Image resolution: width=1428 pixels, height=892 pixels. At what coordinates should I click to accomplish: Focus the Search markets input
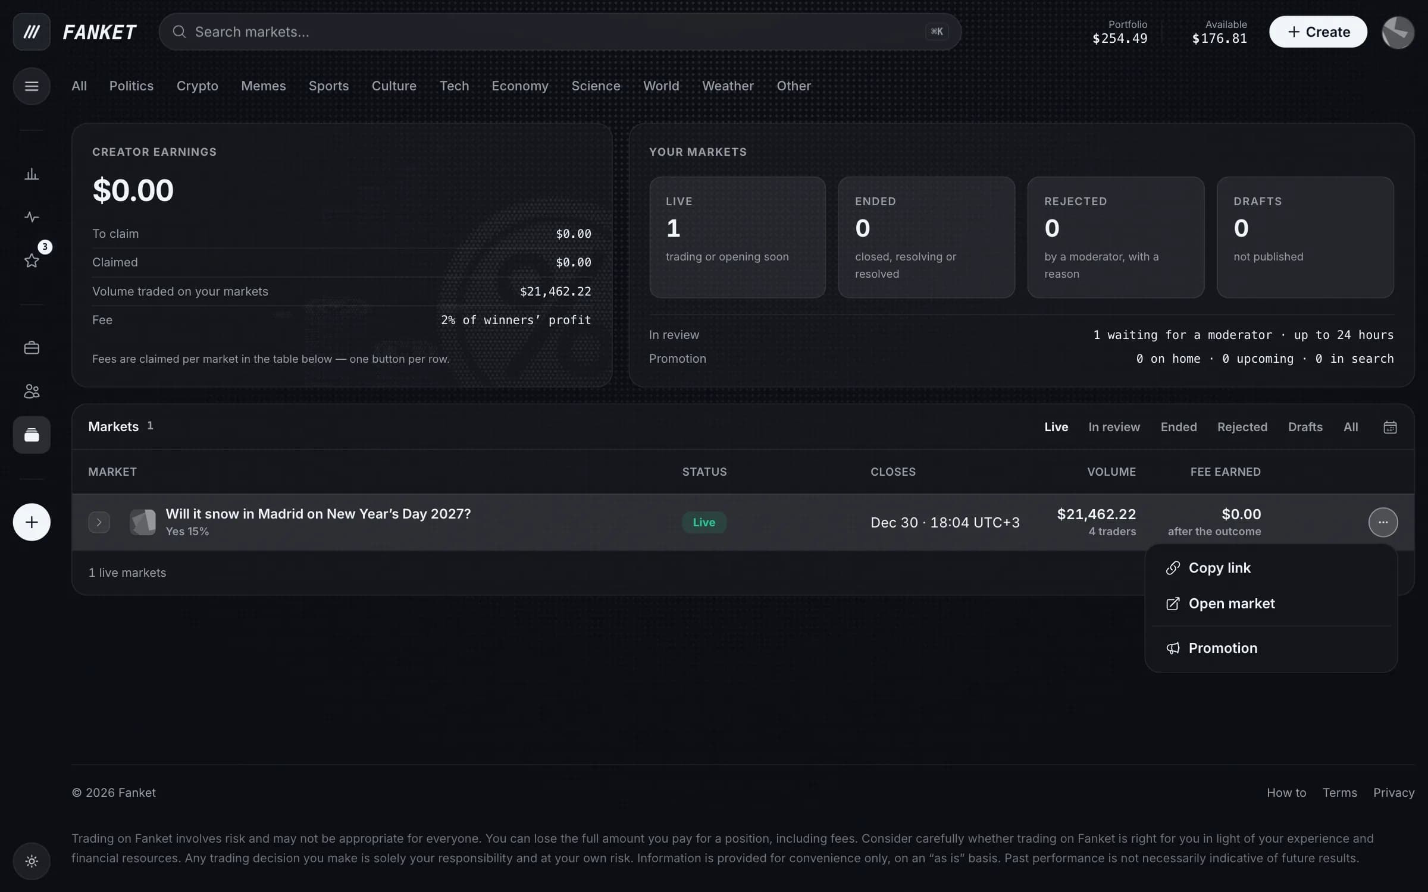click(x=559, y=32)
